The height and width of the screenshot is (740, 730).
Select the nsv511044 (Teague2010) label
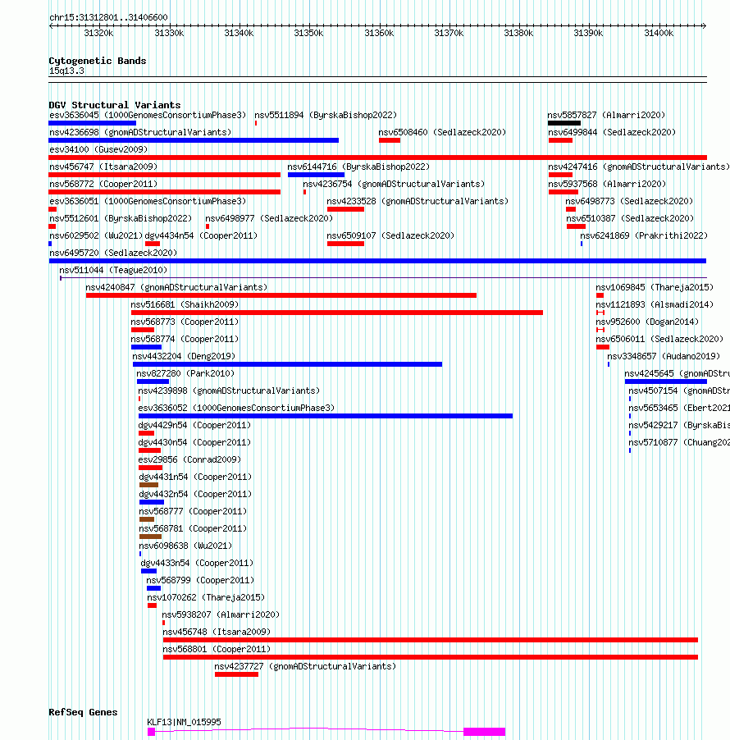point(113,270)
